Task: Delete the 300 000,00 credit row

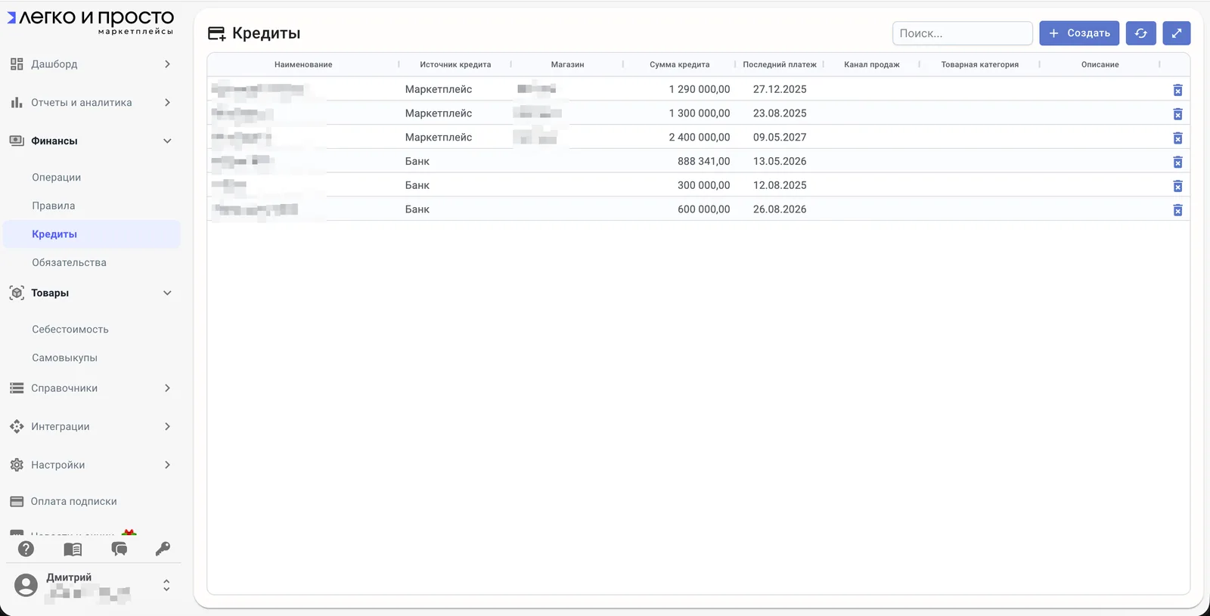Action: point(1177,186)
